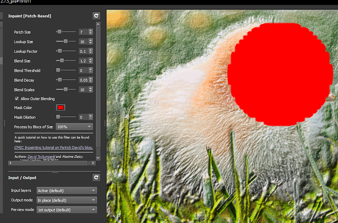
Task: Click the Lookup Factor value field
Action: click(83, 51)
